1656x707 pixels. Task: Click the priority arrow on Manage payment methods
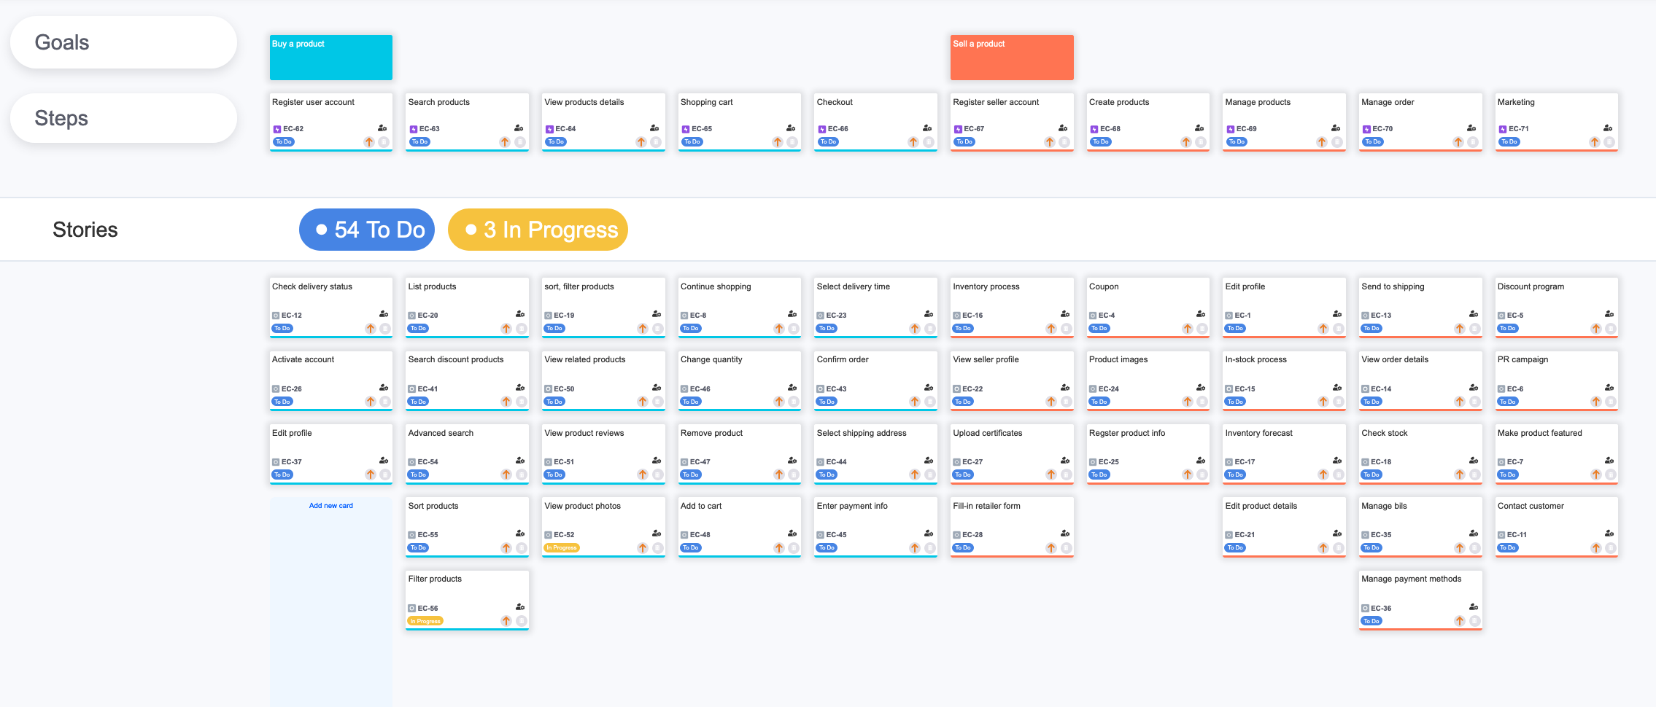pos(1459,621)
